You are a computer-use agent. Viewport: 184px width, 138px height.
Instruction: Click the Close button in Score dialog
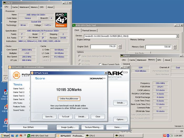pos(98,117)
